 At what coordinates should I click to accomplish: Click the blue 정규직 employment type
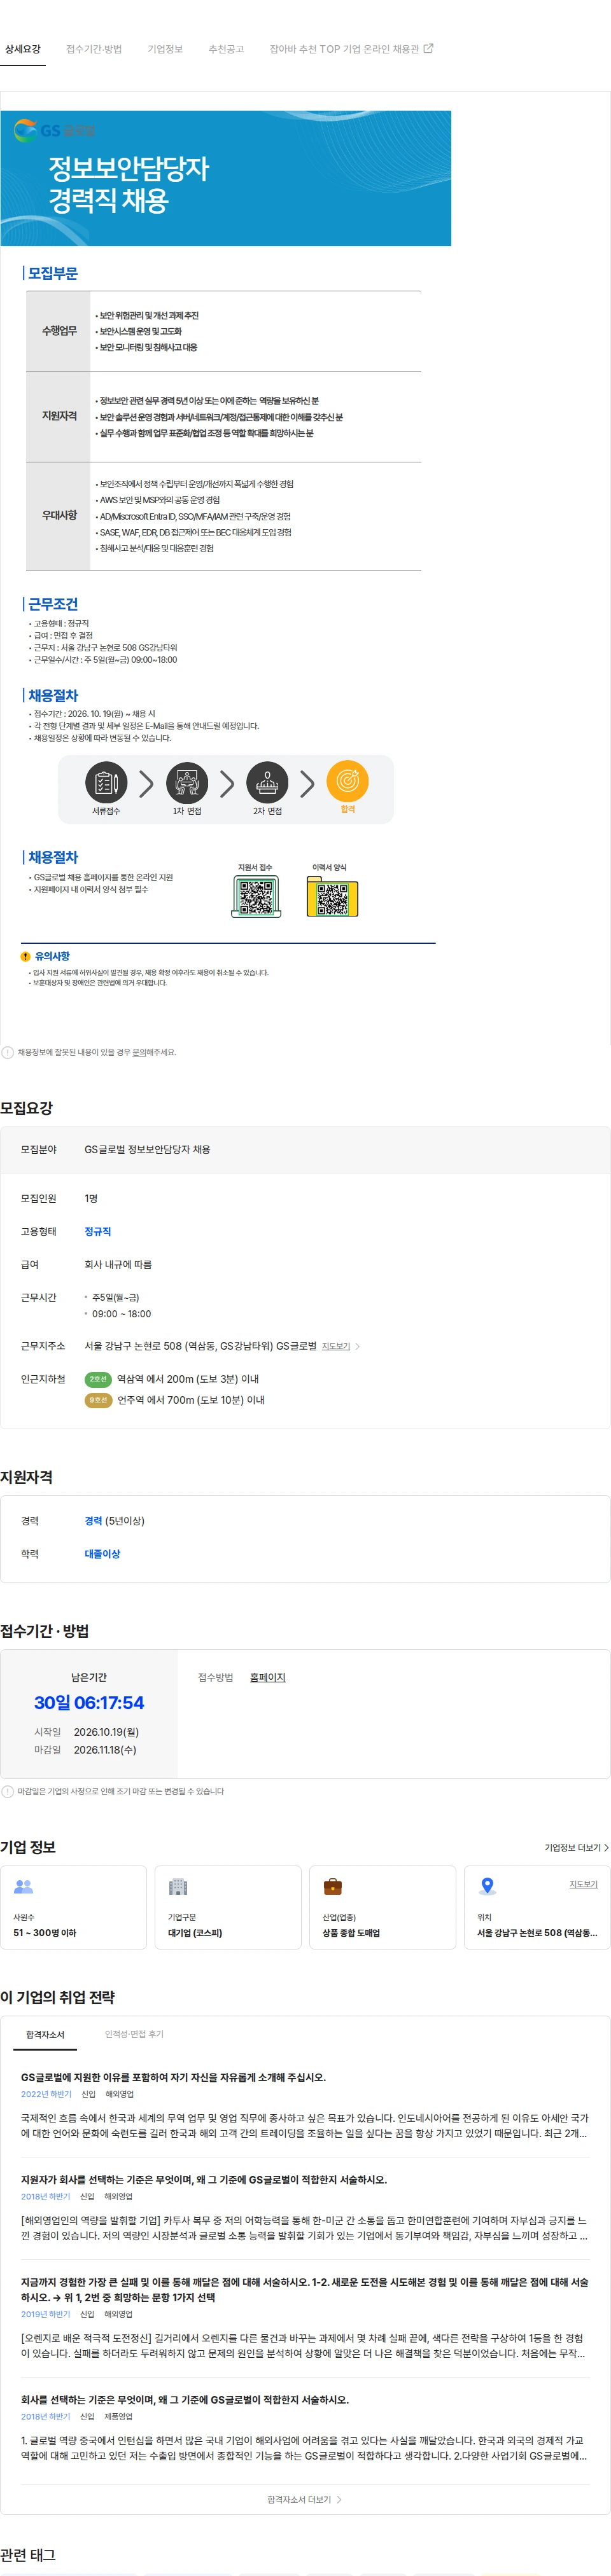coord(98,1231)
